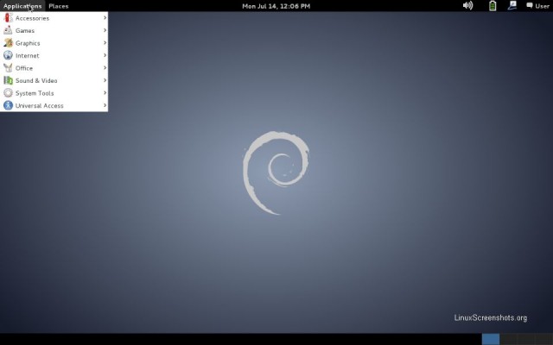Select the Office label
Screen dimensions: 553x345
(x=24, y=68)
